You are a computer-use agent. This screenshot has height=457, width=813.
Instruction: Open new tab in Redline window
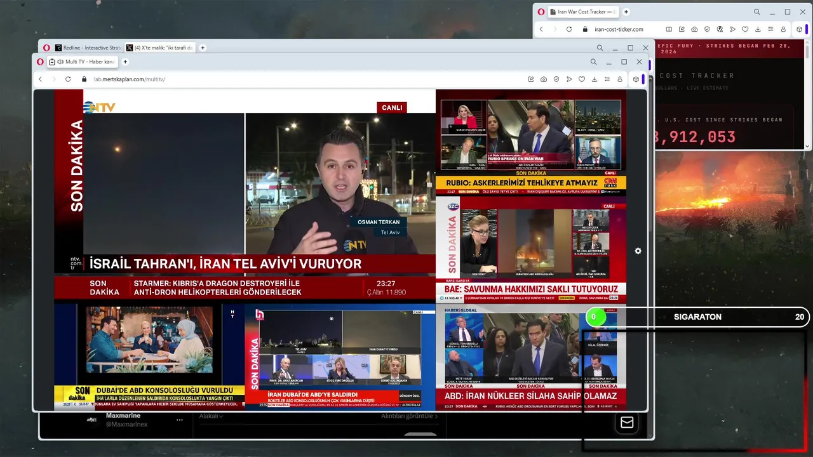203,48
